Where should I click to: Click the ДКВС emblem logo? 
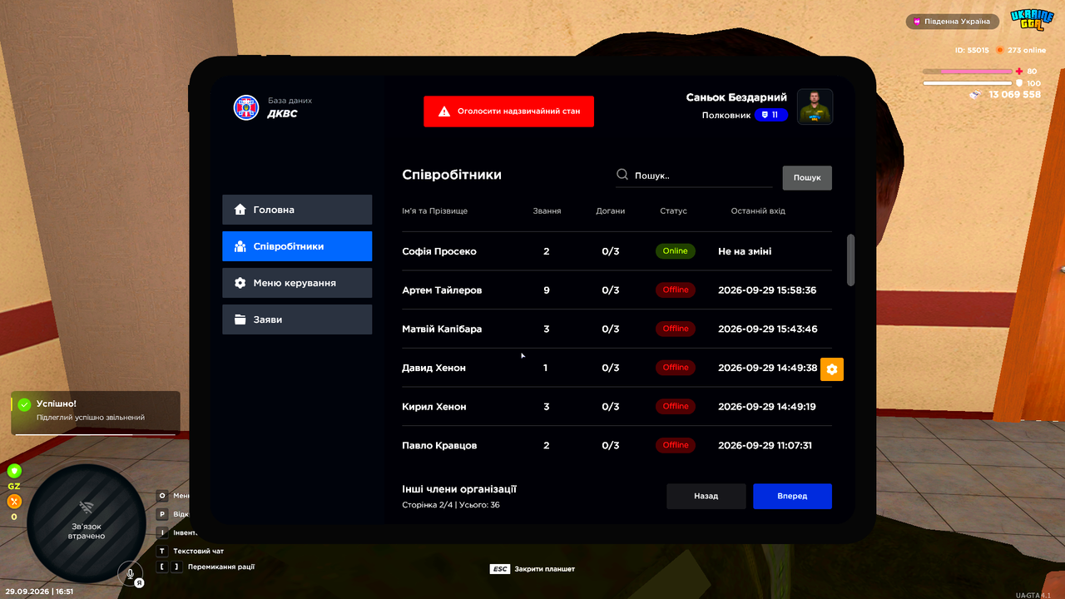tap(245, 107)
